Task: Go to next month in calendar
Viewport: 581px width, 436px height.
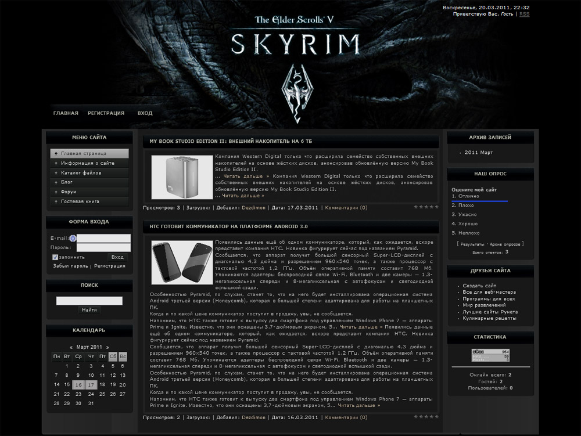Action: click(107, 347)
